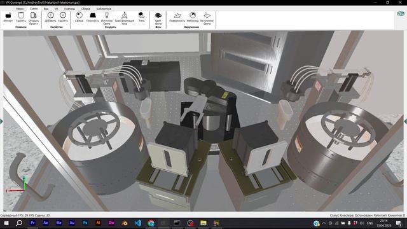Launch After Effects from taskbar

46,223
